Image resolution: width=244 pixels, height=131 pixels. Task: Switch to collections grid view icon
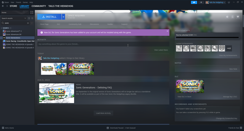point(32,12)
